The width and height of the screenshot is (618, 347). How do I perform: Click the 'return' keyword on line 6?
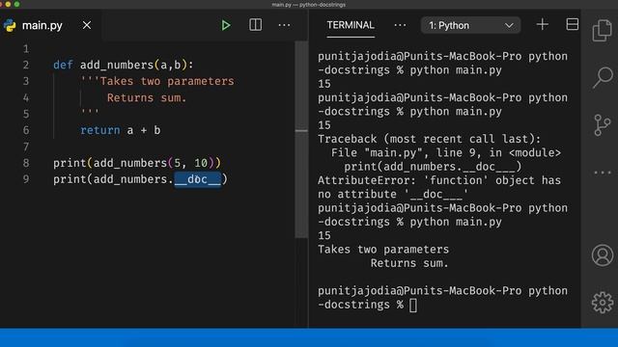(x=100, y=130)
